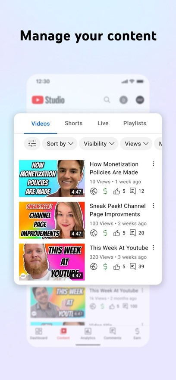This screenshot has height=380, width=176.
Task: Switch to the Live tab
Action: (x=103, y=123)
